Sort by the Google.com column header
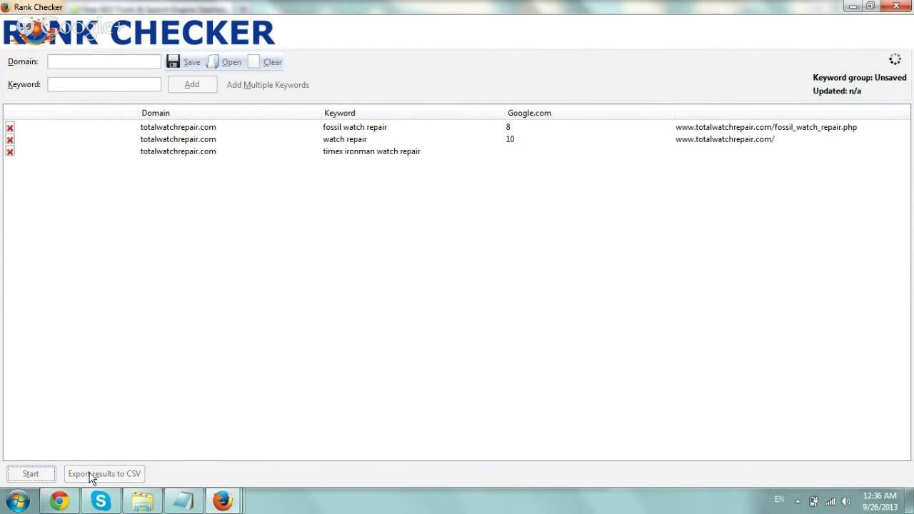The width and height of the screenshot is (914, 514). tap(529, 113)
